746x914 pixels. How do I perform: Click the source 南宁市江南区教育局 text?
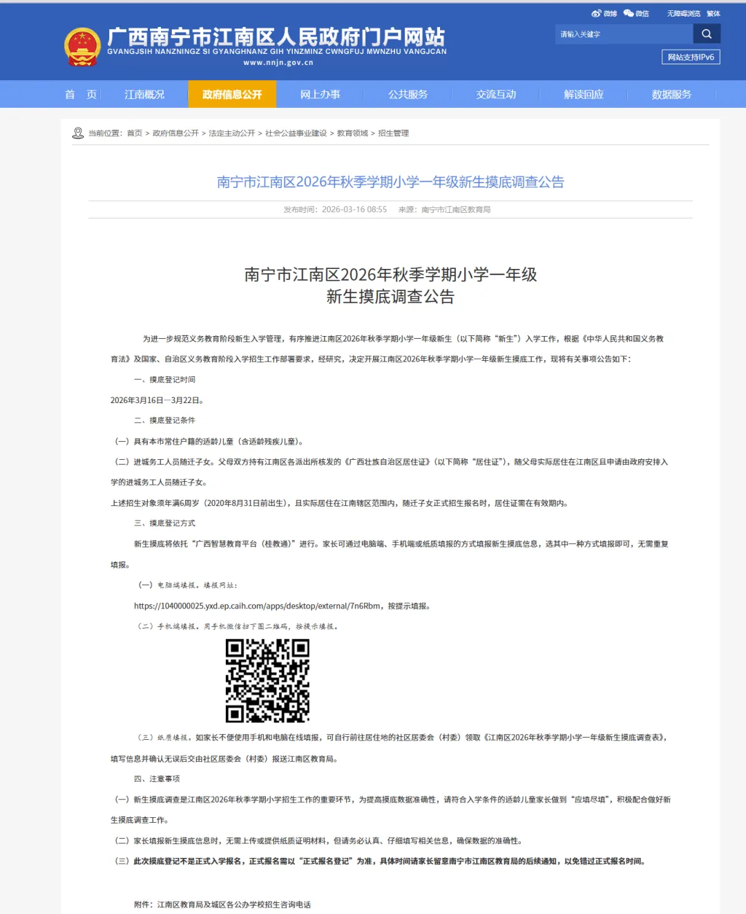point(456,209)
